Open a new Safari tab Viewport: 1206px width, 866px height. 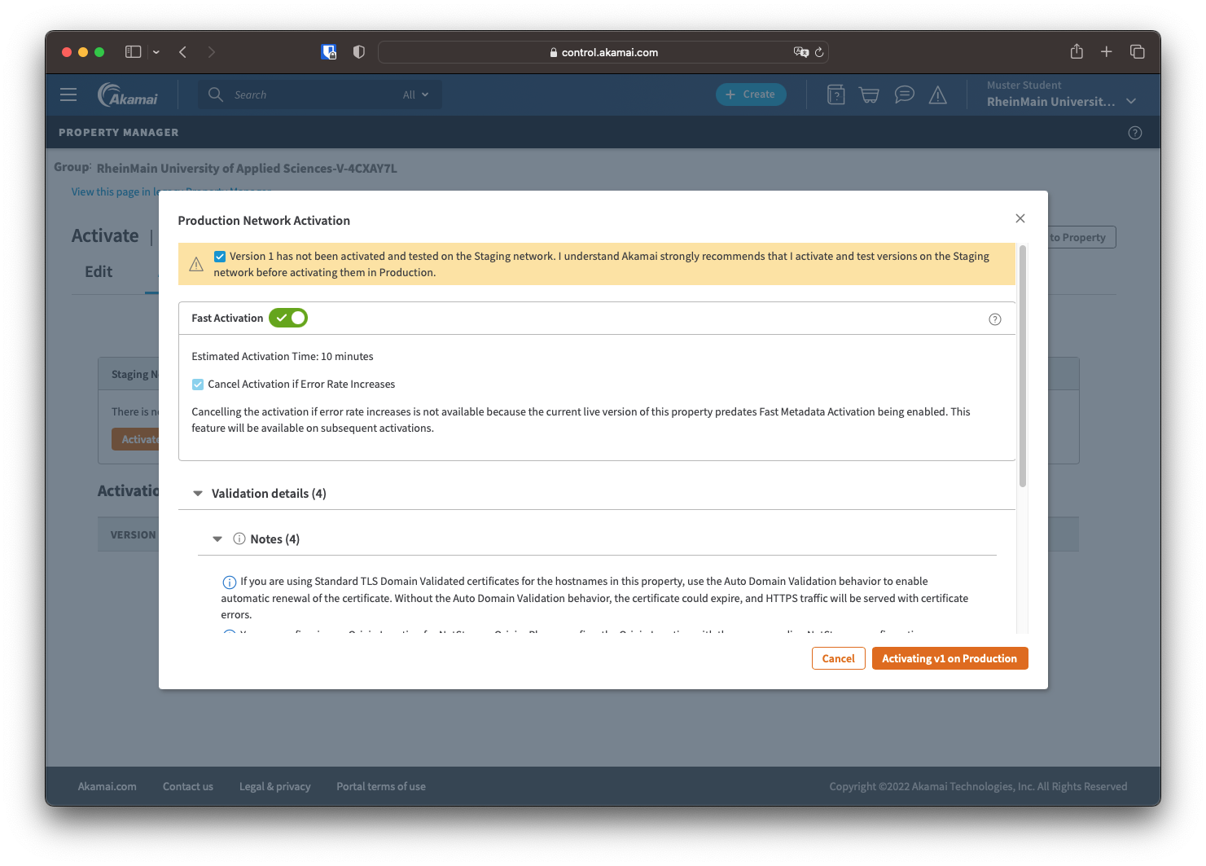coord(1107,52)
